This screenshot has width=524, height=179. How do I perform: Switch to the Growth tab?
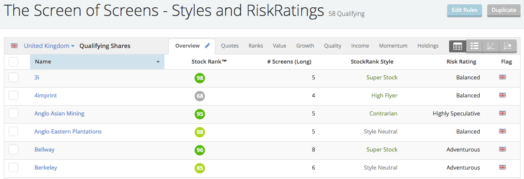pyautogui.click(x=305, y=46)
